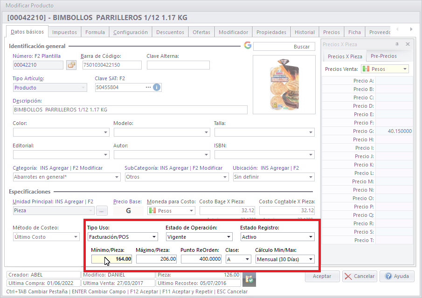Open the Pre-Precios tab
Screen dimensions: 422x298
point(383,56)
